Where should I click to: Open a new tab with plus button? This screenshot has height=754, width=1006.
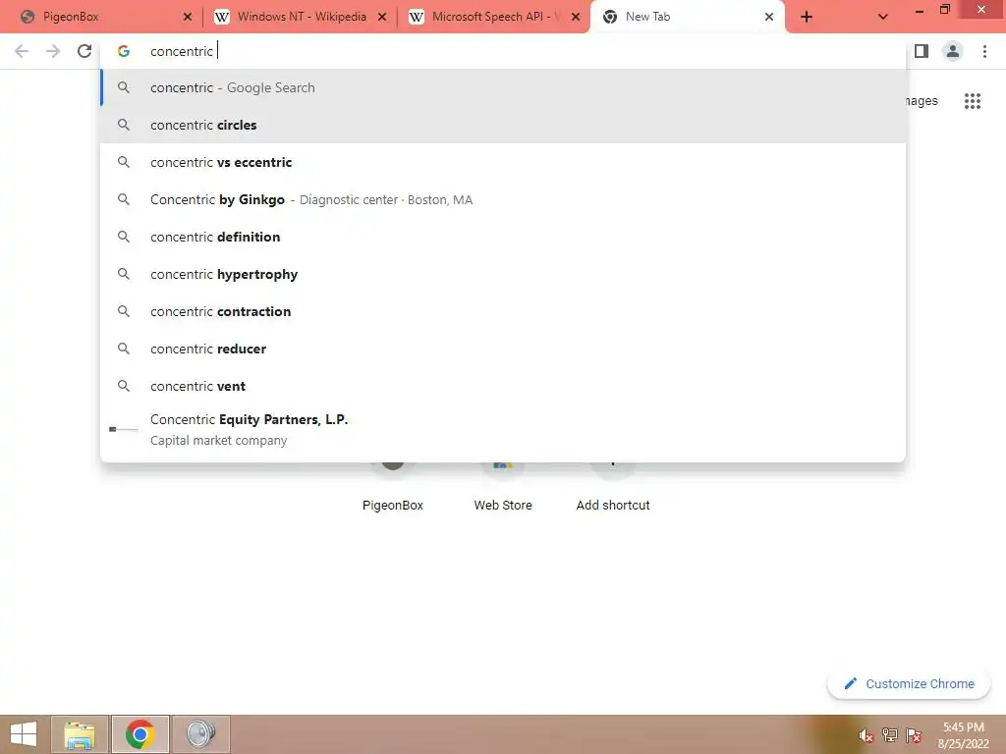coord(807,17)
